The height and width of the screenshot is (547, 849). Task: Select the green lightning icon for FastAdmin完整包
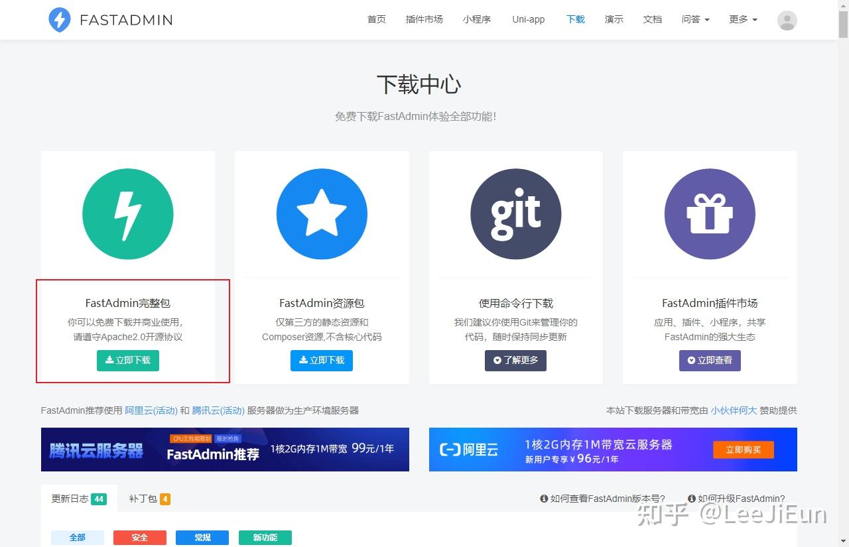[x=127, y=213]
